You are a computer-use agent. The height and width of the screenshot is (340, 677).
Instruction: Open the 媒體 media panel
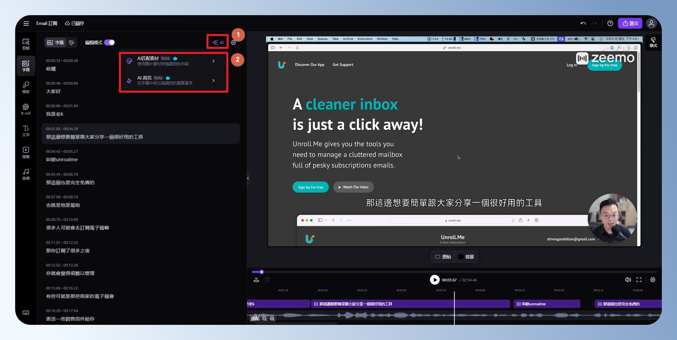click(26, 152)
